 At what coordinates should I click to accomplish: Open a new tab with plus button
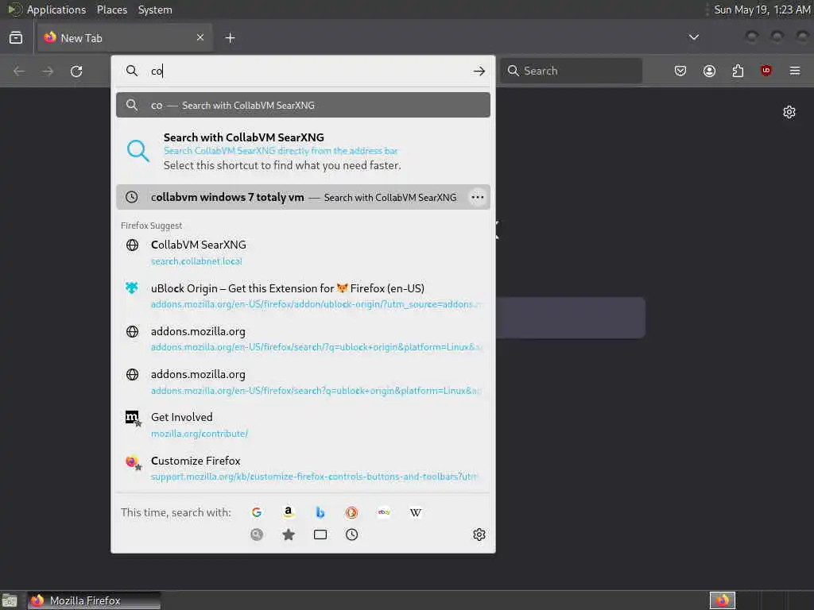[x=230, y=38]
